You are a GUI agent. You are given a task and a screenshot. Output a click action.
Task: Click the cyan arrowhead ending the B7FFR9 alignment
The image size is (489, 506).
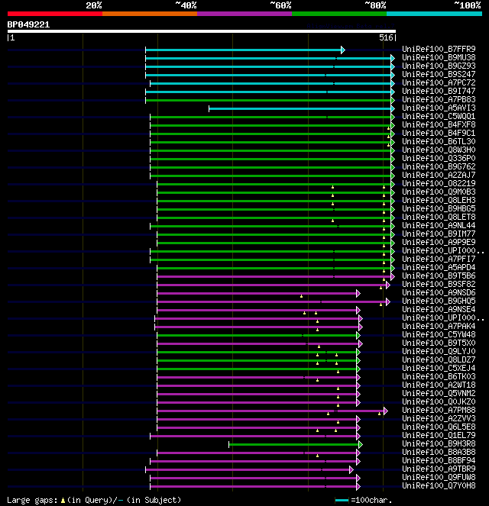pyautogui.click(x=343, y=50)
